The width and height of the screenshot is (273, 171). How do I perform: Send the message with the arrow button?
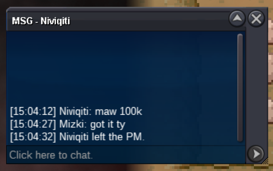[x=256, y=154]
